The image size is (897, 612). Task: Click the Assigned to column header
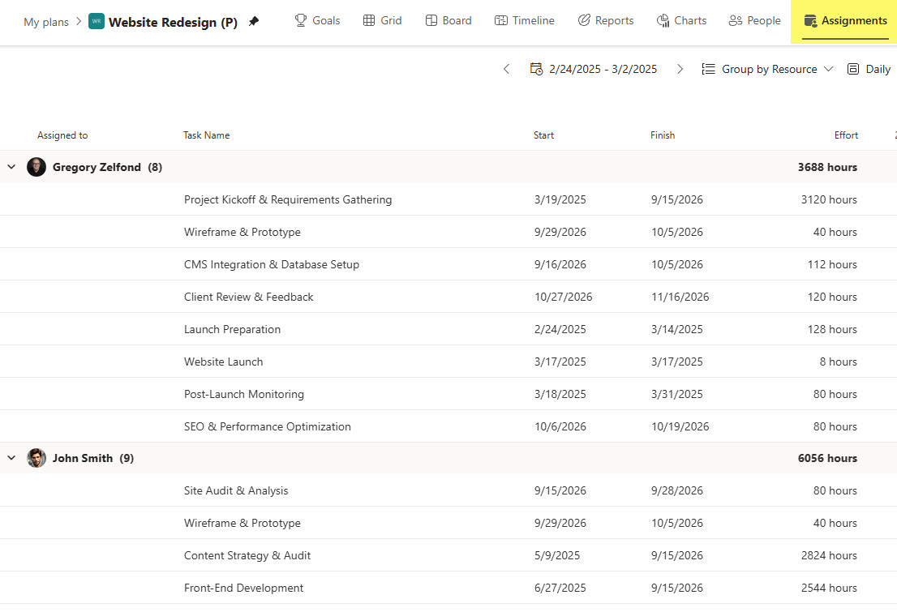coord(62,135)
